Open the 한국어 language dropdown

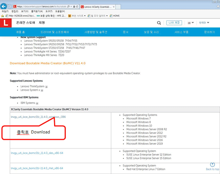[204, 23]
